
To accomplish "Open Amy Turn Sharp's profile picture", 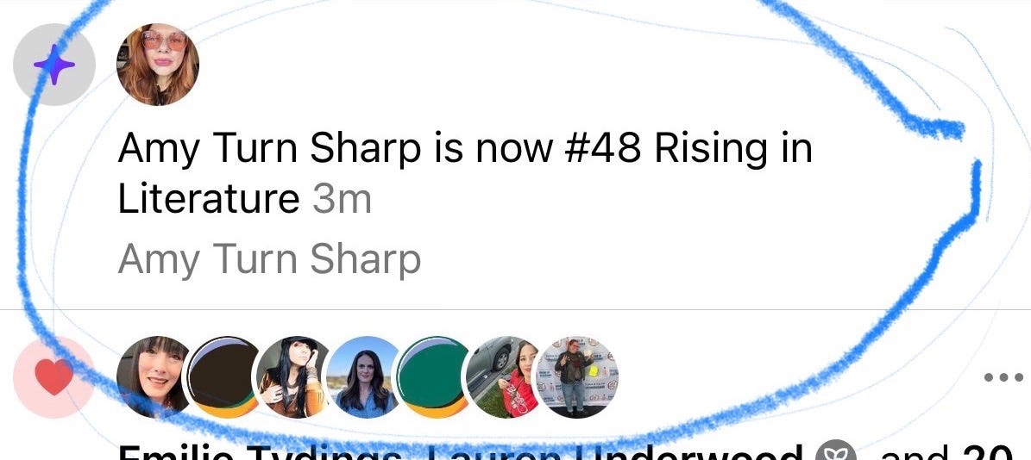I will coord(158,65).
